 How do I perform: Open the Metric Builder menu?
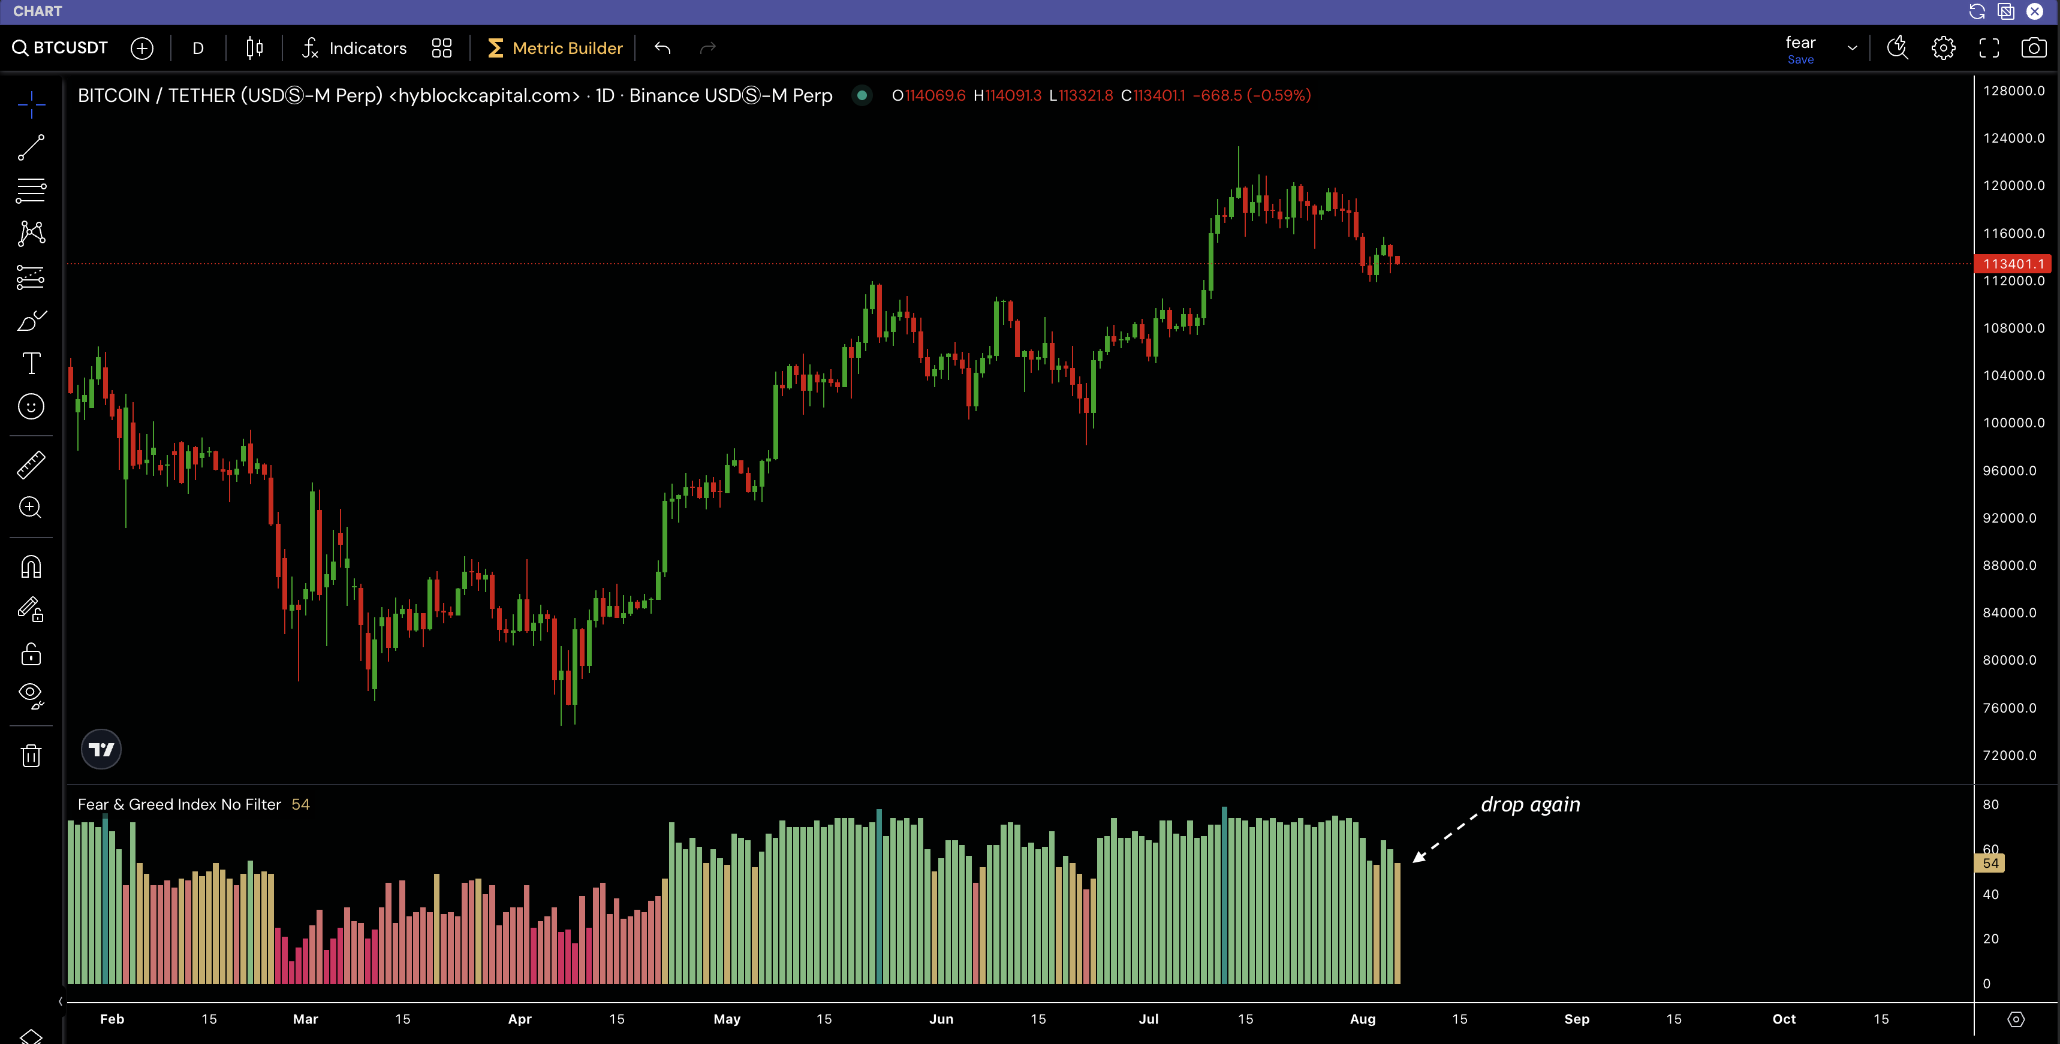click(x=555, y=48)
